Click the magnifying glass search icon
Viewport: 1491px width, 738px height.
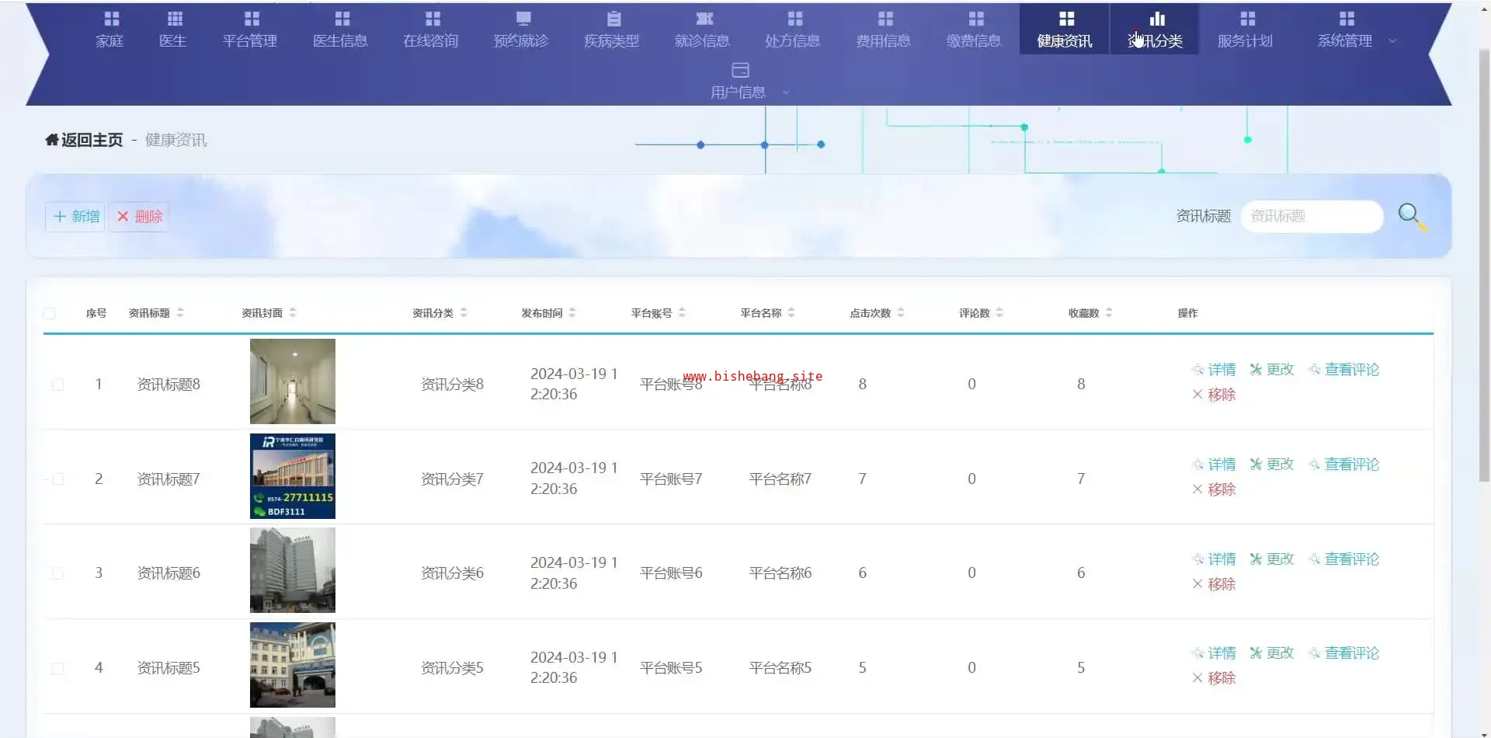coord(1411,215)
